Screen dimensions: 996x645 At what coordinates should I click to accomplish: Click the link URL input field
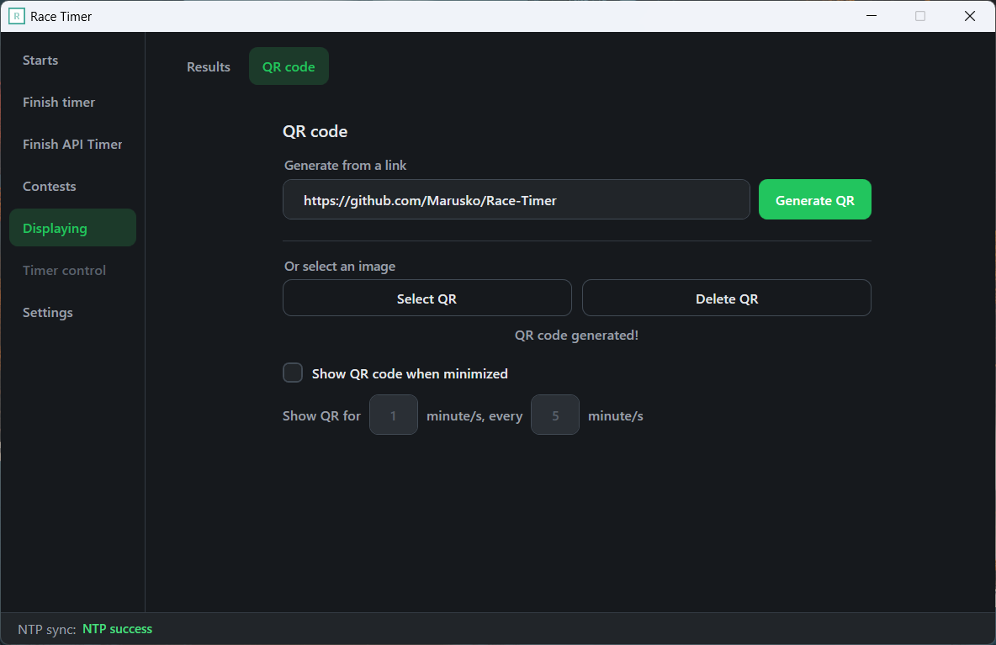(x=516, y=200)
